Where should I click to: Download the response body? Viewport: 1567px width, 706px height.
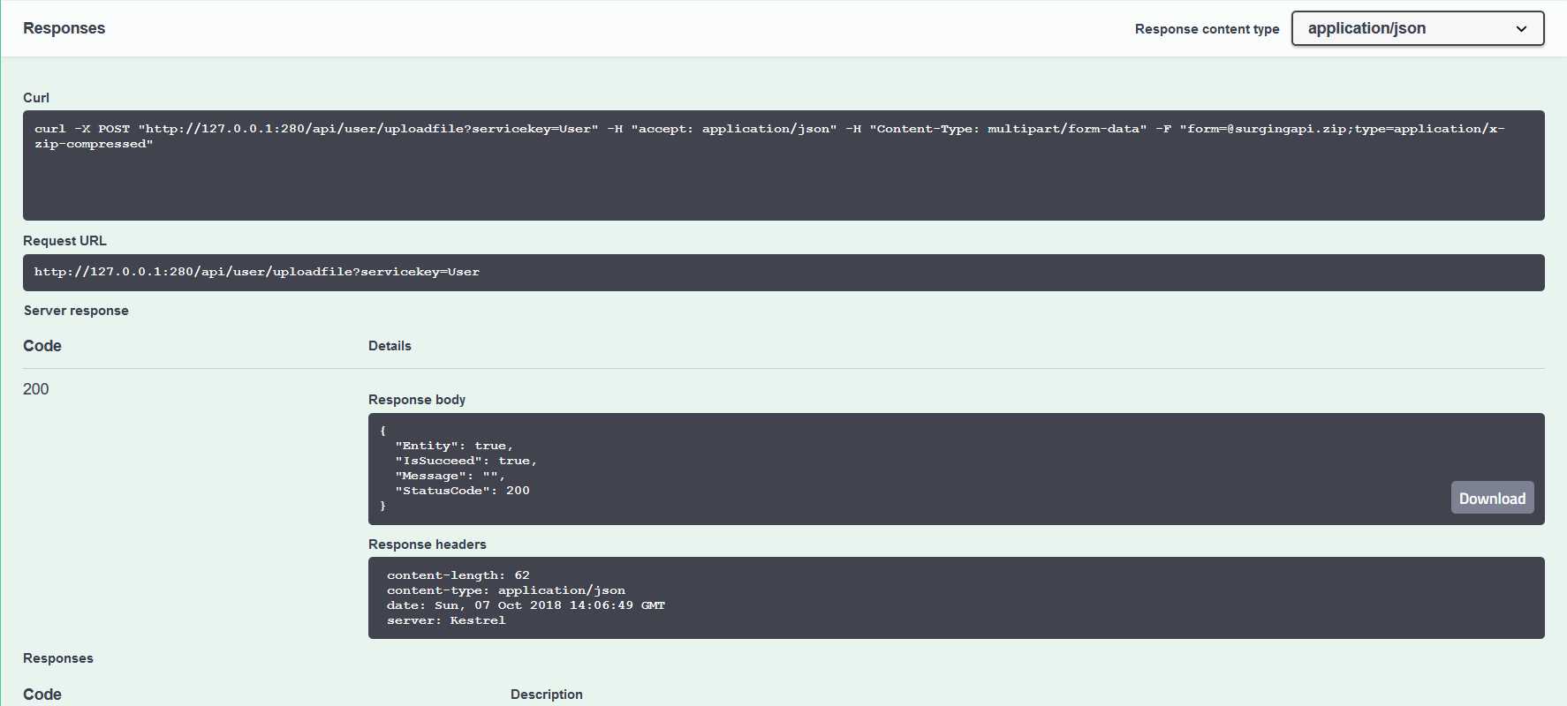pos(1492,498)
